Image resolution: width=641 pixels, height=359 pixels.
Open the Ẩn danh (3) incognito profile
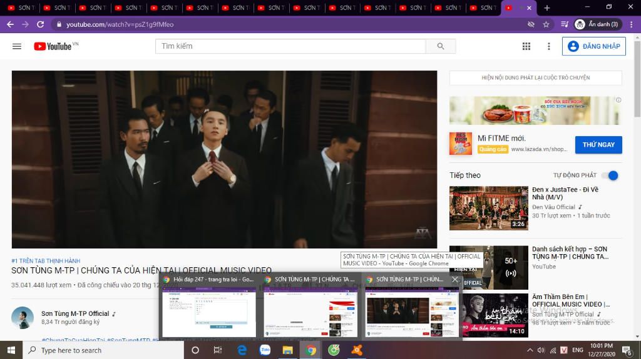[598, 24]
